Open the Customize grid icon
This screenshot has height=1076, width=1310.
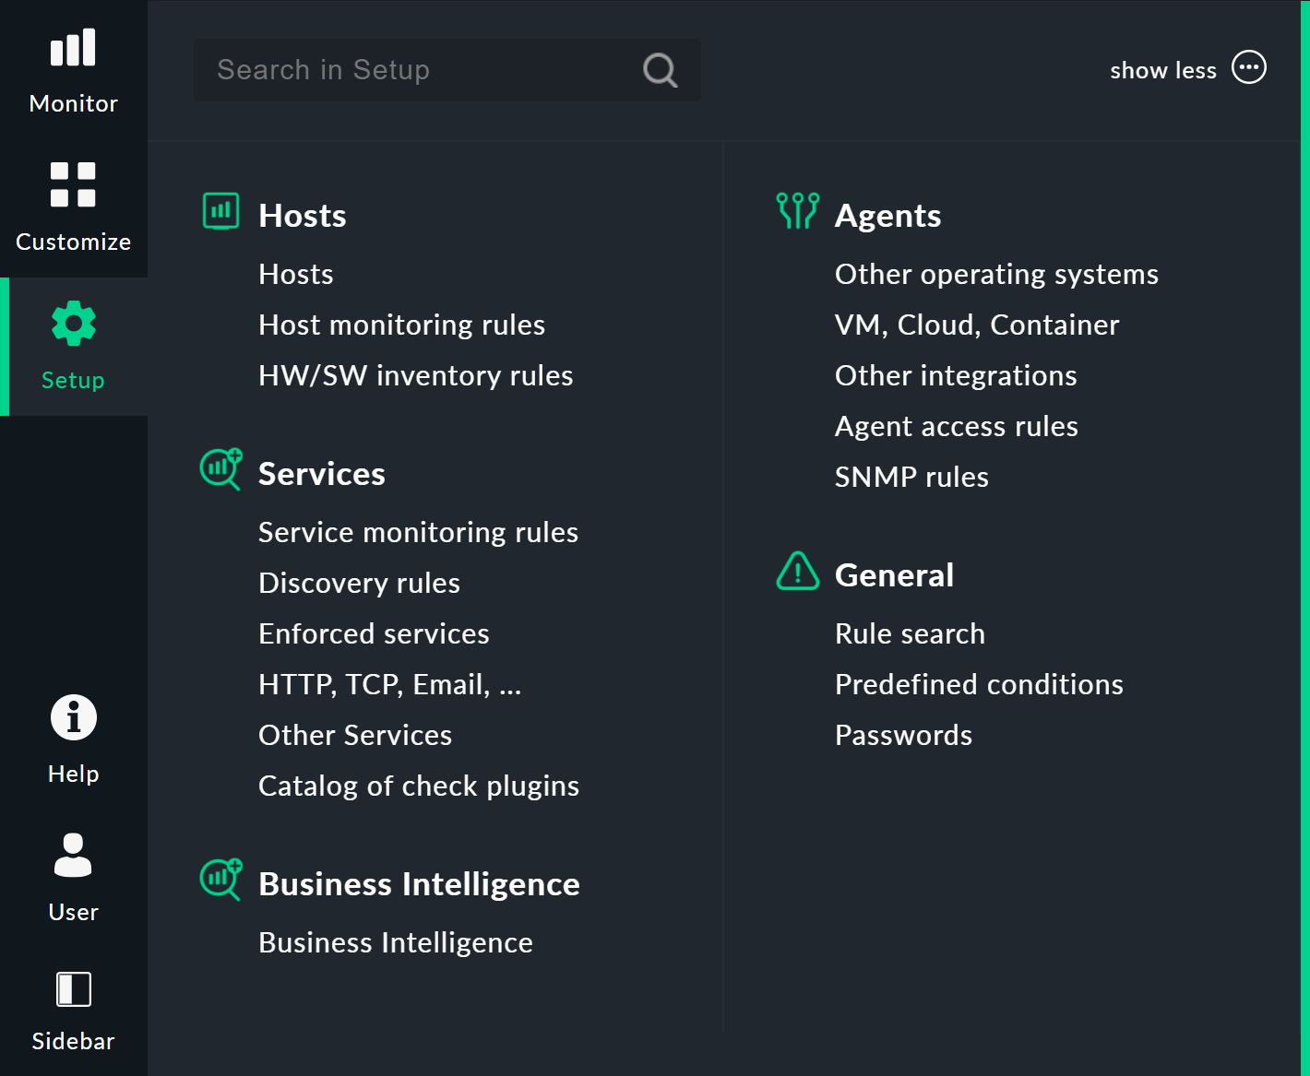click(x=73, y=184)
